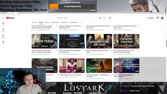Open the title Одиночные рейды на саппорте. Билды

[97, 51]
